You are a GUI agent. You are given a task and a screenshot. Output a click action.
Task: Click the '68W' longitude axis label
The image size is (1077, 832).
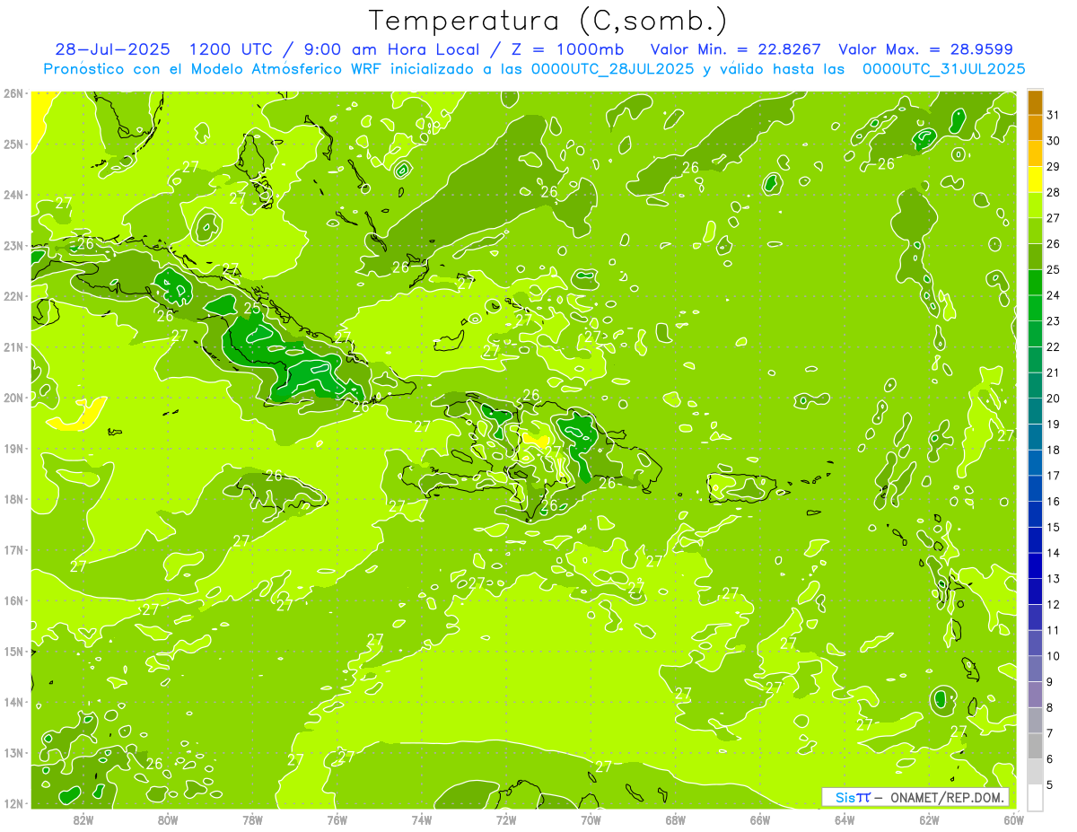(676, 819)
